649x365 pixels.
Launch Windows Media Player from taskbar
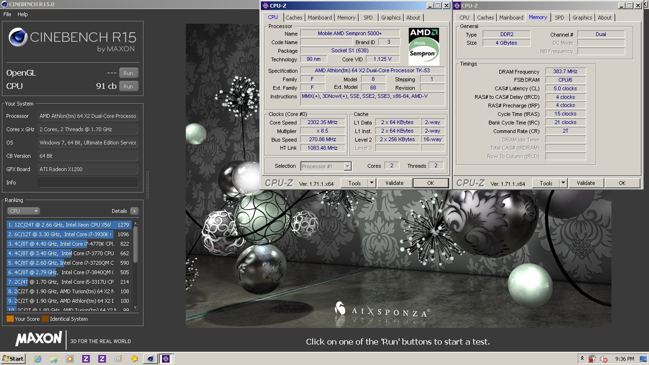pos(70,359)
